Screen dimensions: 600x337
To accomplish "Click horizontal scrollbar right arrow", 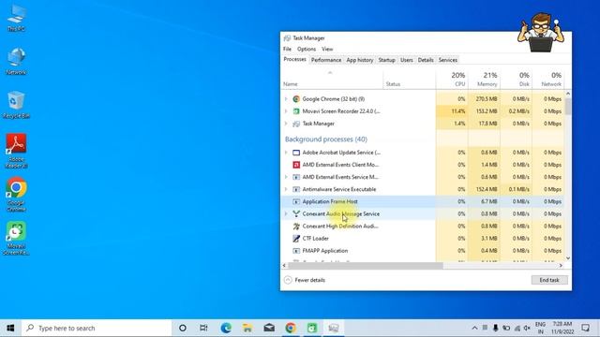I will pyautogui.click(x=561, y=266).
